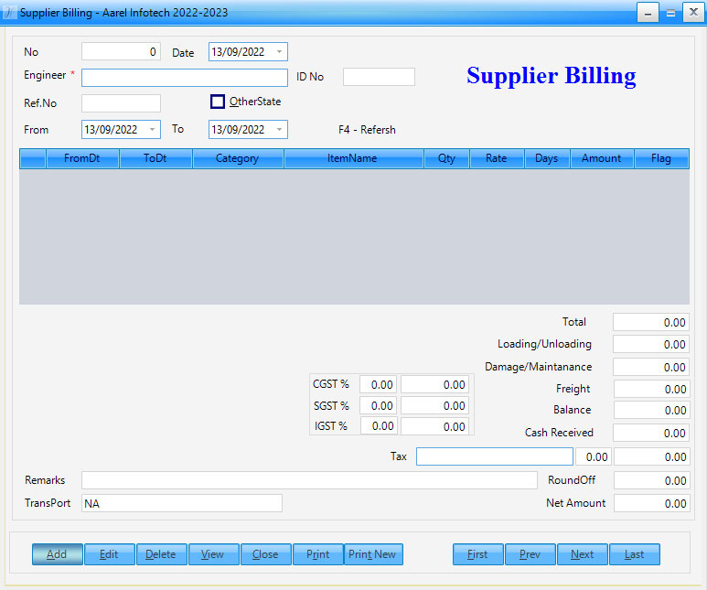Click the IGST amount field

[x=434, y=426]
